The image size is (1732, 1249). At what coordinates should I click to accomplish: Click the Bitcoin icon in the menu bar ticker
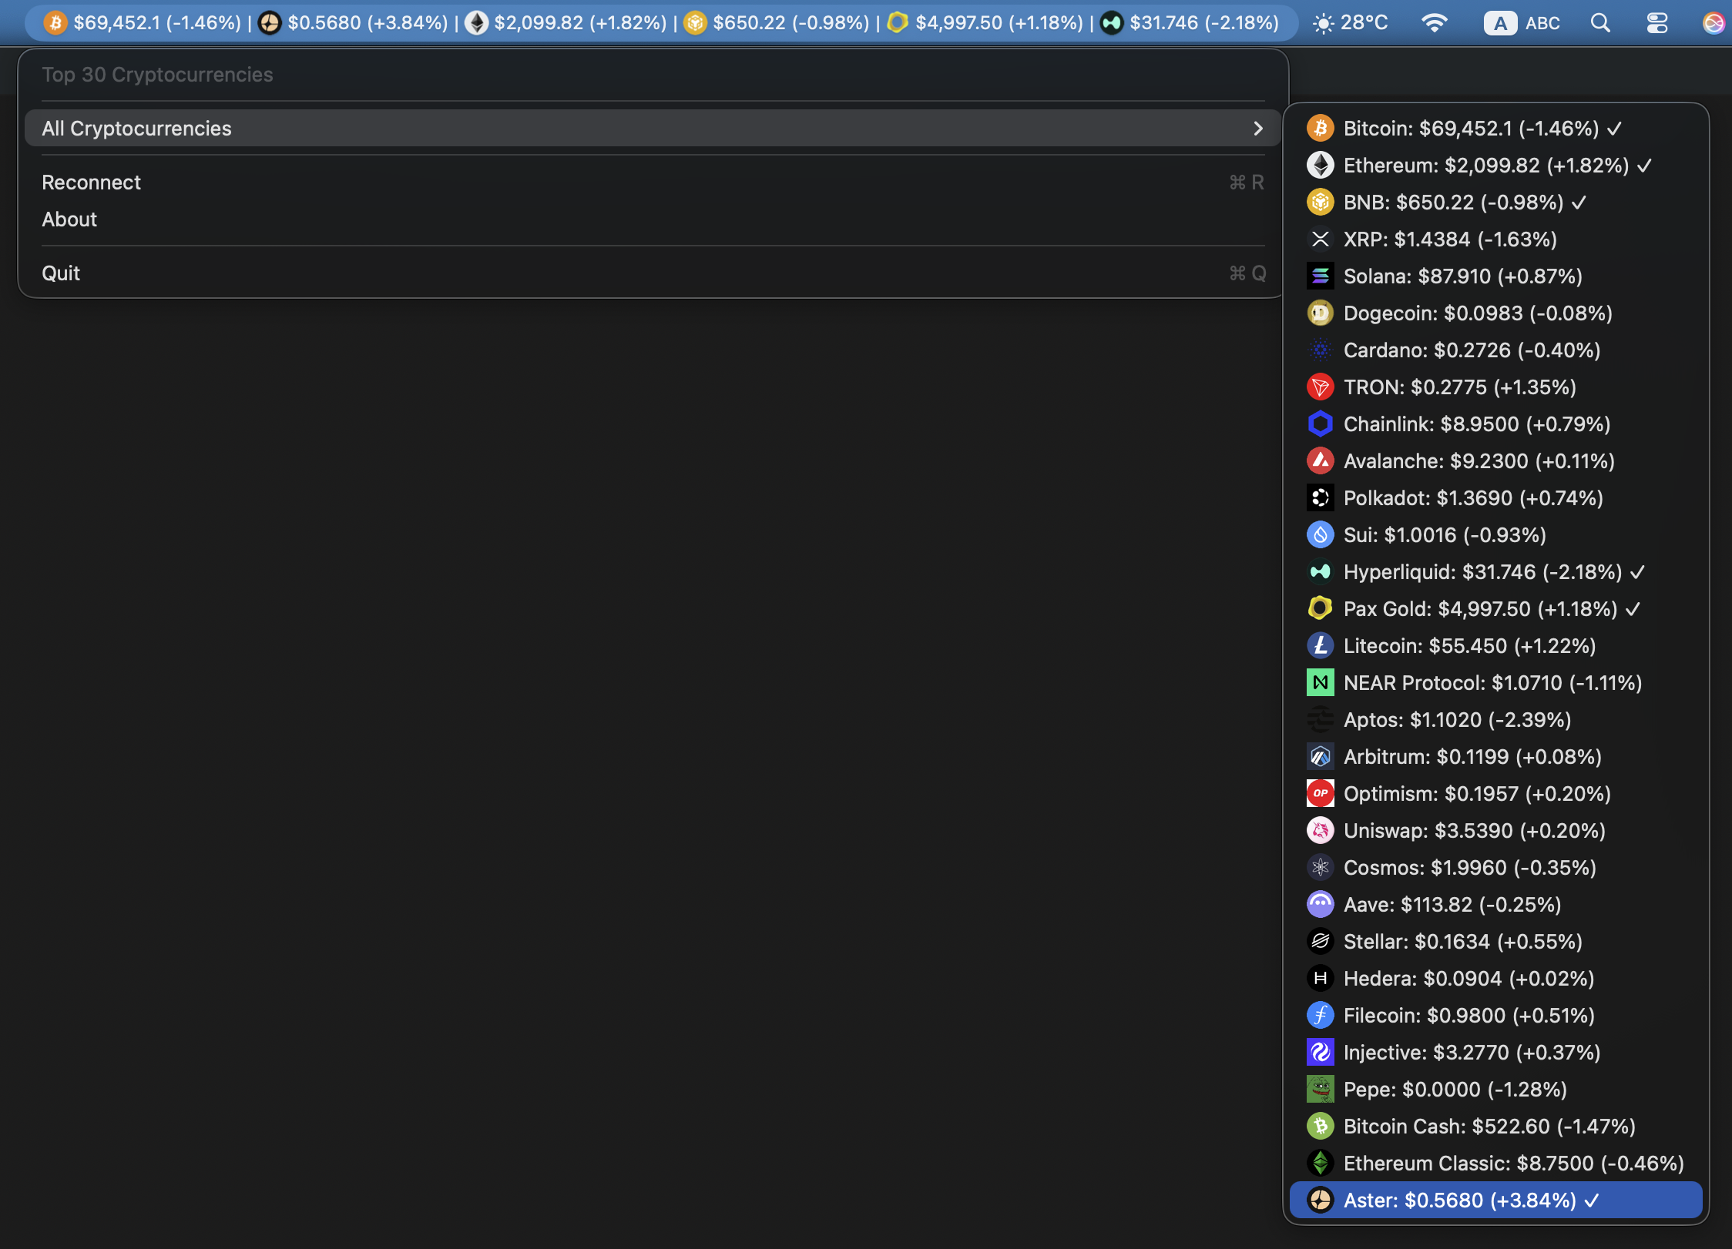(54, 23)
